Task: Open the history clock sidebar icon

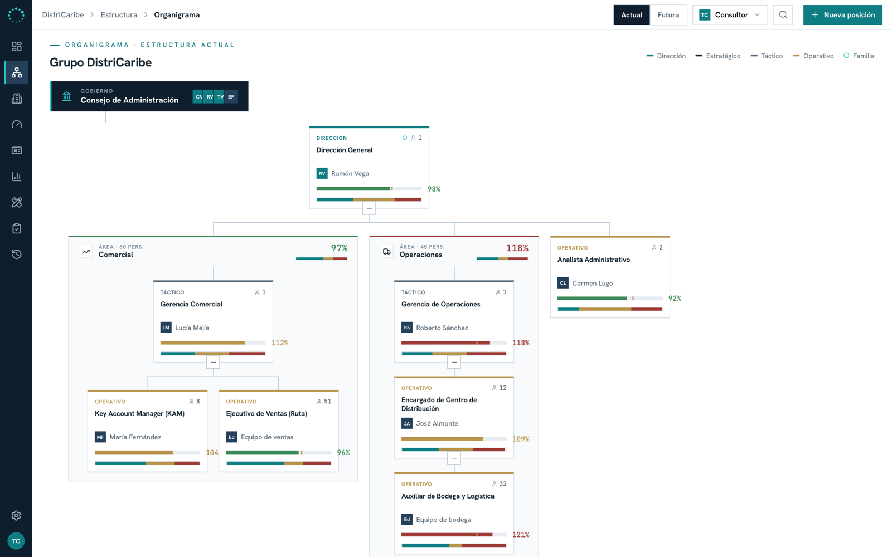Action: coord(17,255)
